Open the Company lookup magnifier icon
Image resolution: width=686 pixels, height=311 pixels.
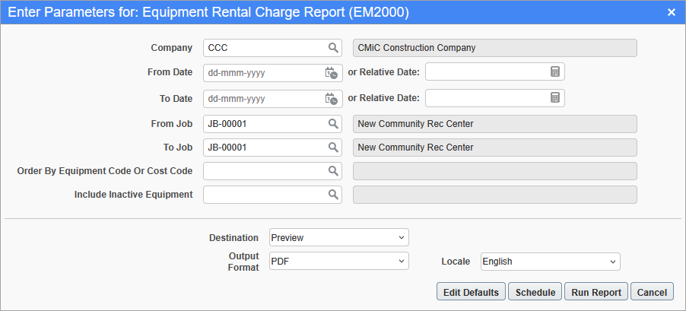333,48
